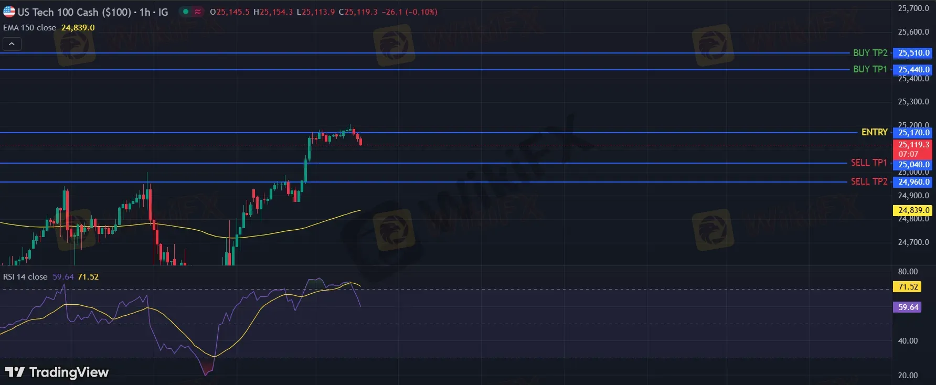Select the RSI 14 close indicator legend
This screenshot has height=385, width=936.
(x=25, y=277)
